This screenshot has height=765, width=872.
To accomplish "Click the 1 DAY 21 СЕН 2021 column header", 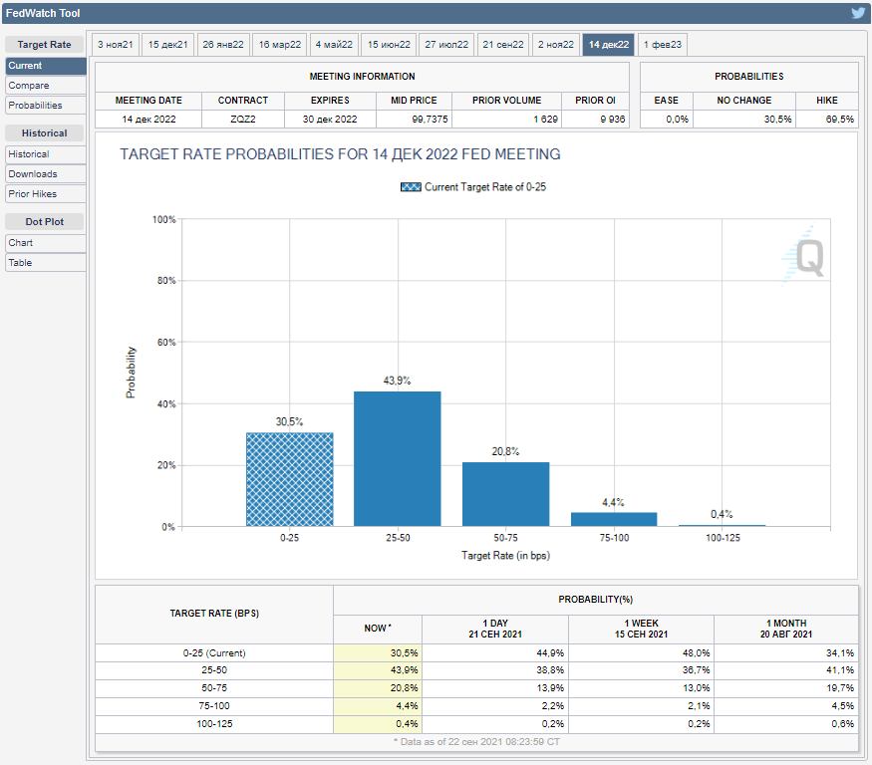I will coord(495,629).
